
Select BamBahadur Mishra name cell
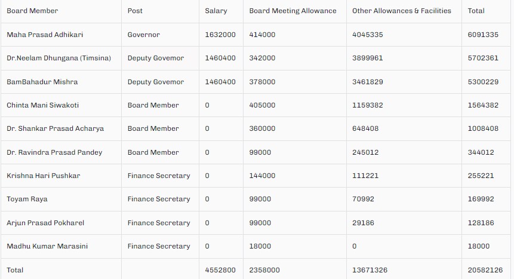point(42,82)
